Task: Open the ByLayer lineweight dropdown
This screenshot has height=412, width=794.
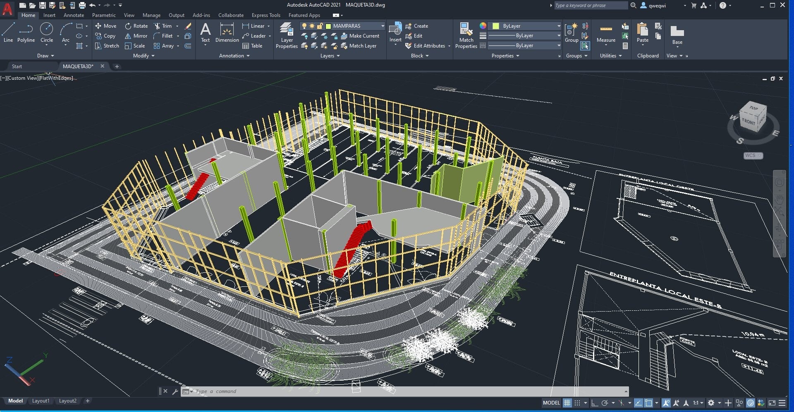Action: [x=559, y=36]
